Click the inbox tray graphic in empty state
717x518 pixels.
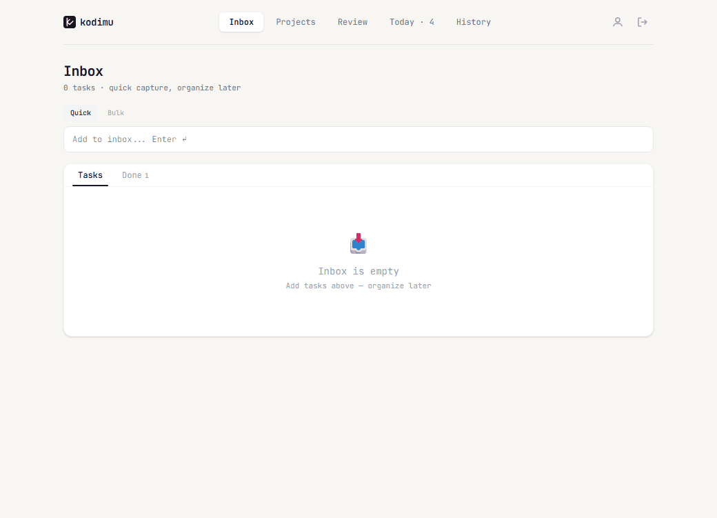[x=358, y=243]
